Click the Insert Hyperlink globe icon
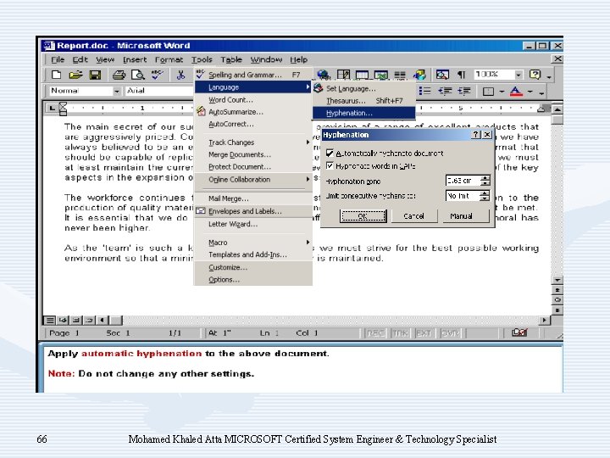Viewport: 610px width, 458px height. (x=324, y=75)
